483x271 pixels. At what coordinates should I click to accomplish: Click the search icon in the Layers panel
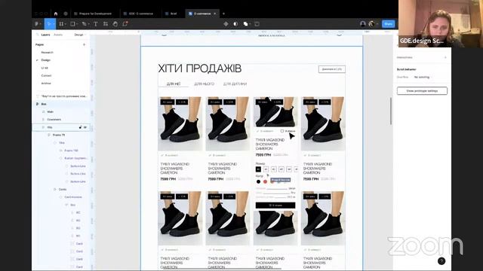(x=37, y=35)
